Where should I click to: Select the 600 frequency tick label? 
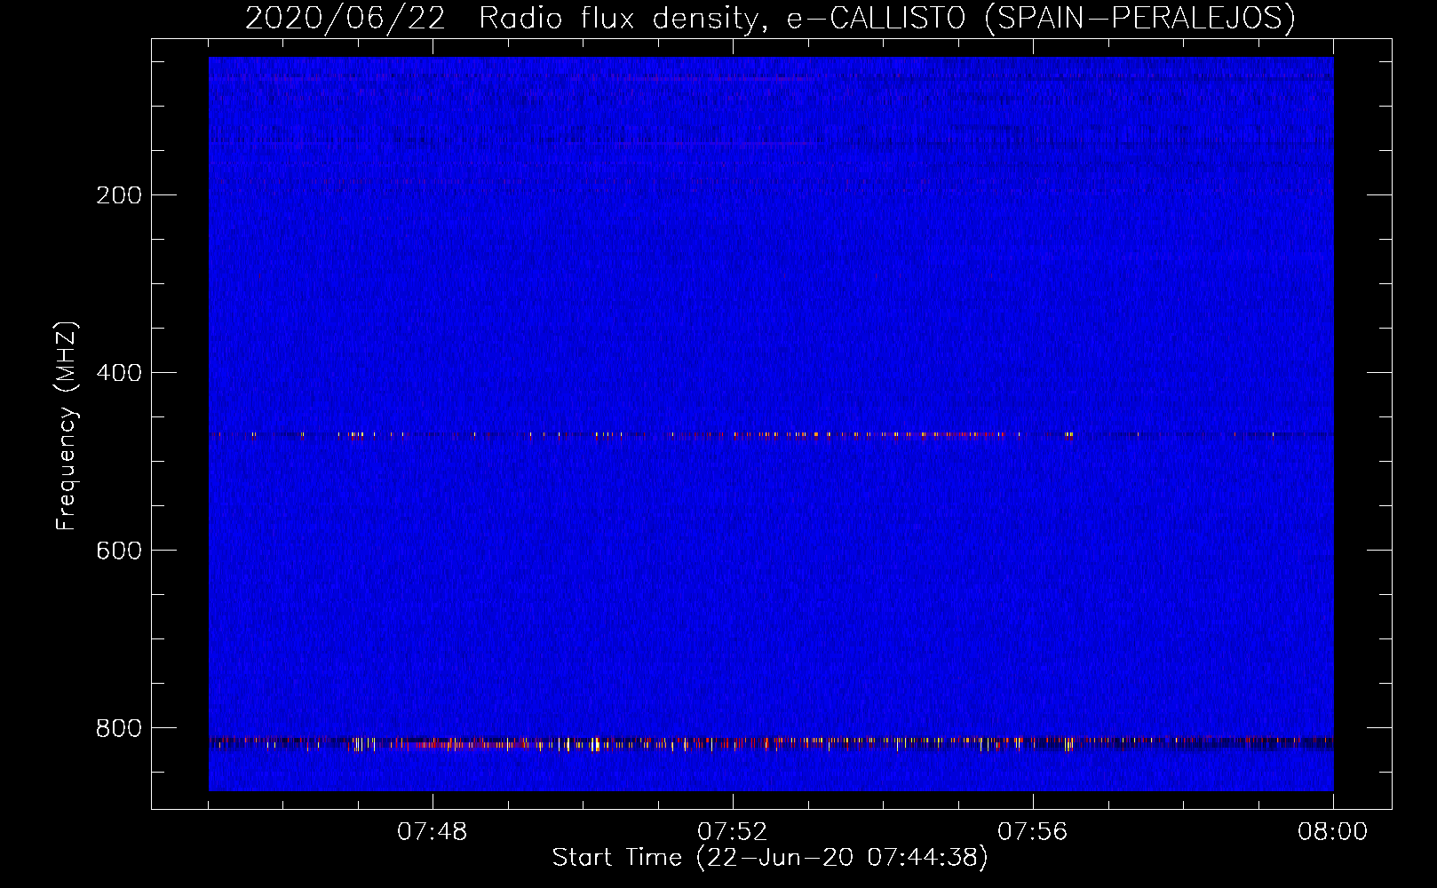pyautogui.click(x=119, y=551)
